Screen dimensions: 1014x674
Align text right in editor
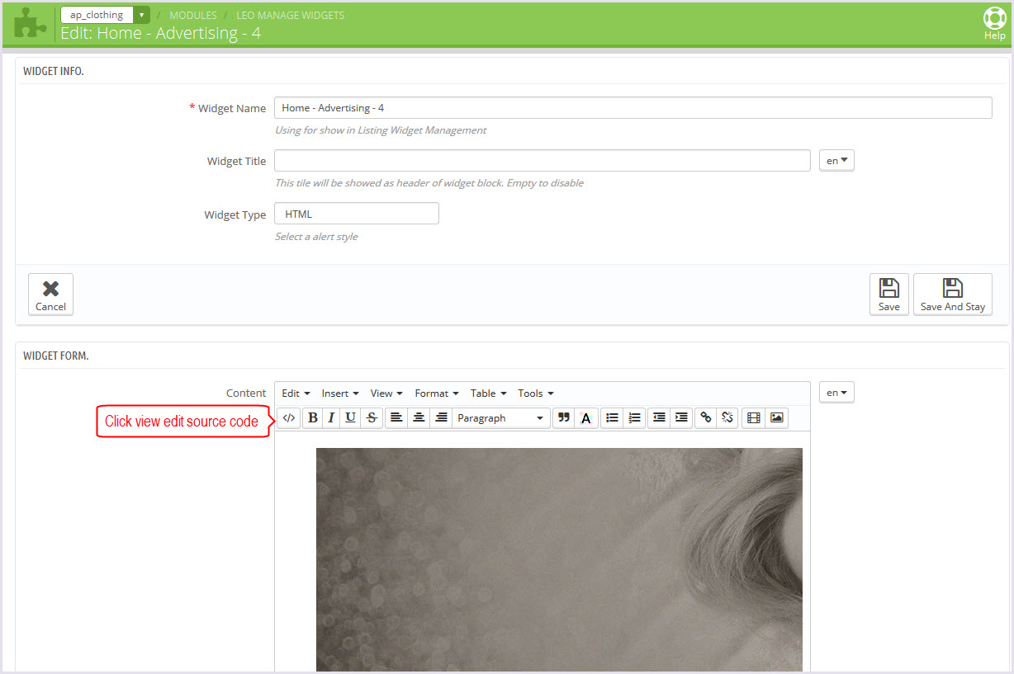441,418
